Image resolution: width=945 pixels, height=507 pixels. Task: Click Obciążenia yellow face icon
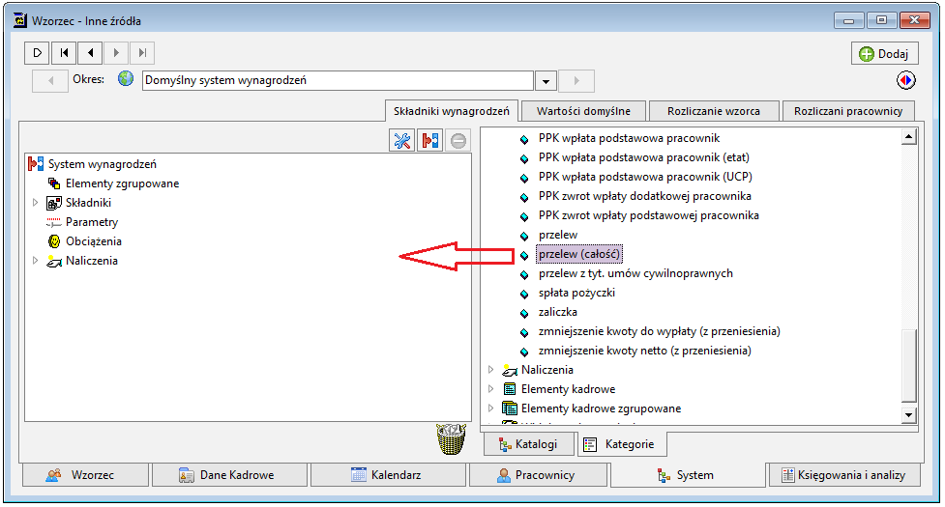click(x=54, y=241)
